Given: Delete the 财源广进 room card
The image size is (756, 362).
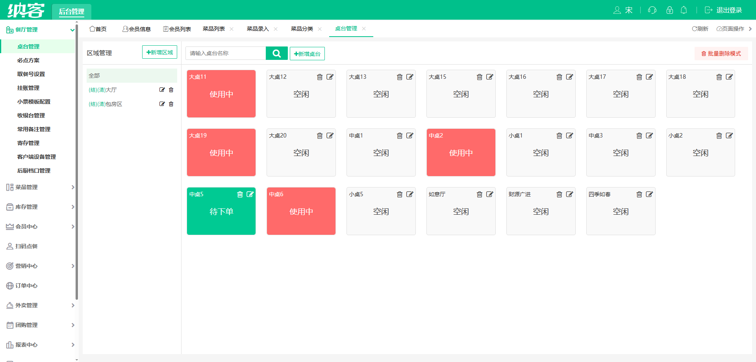Looking at the screenshot, I should [560, 194].
